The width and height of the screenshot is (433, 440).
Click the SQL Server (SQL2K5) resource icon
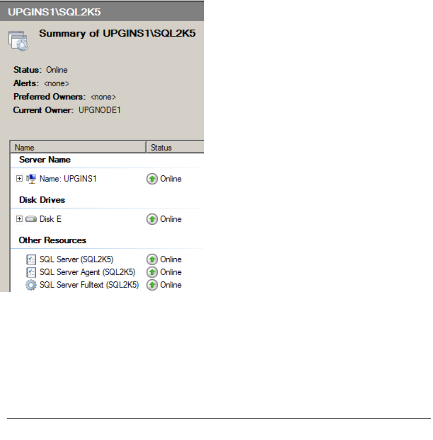coord(31,260)
